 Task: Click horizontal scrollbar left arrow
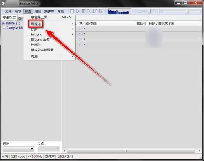click(x=64, y=151)
